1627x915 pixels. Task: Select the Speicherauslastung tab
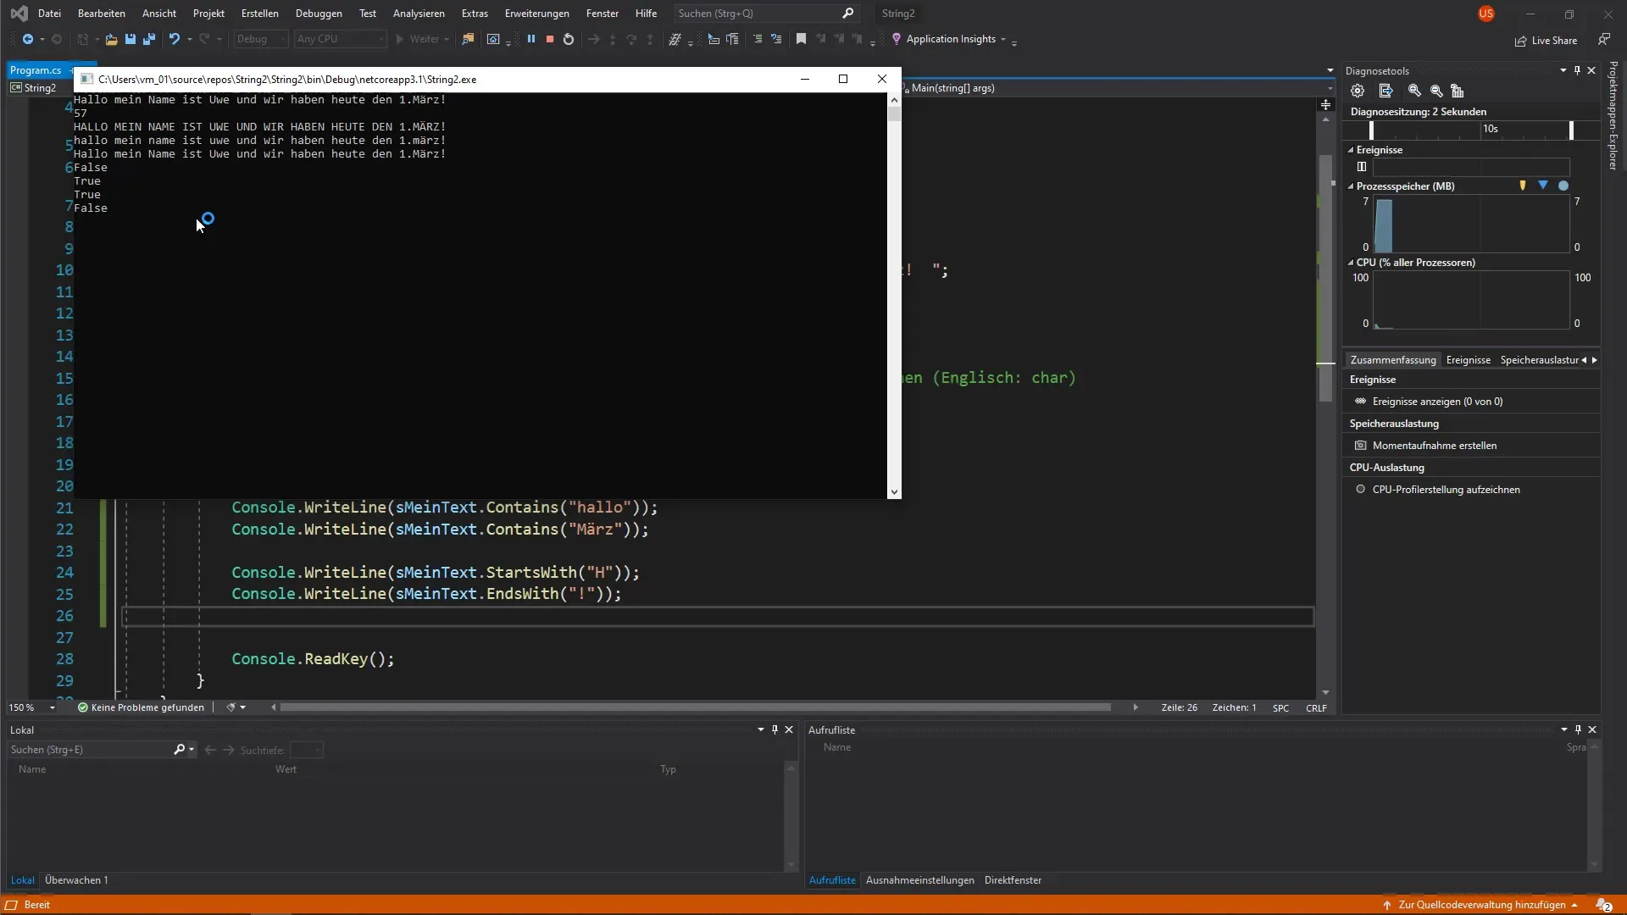click(1539, 360)
